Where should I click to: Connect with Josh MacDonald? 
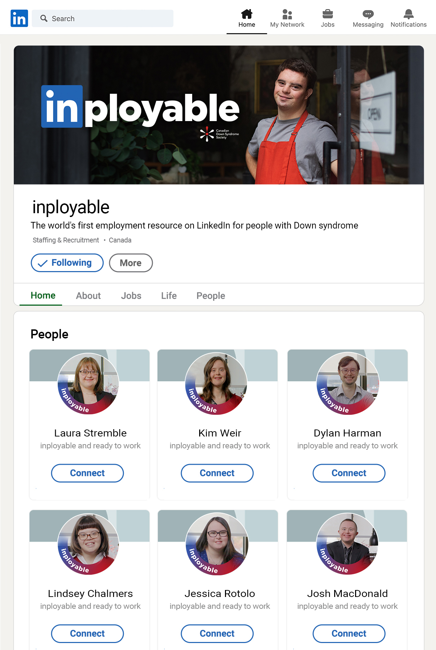click(349, 634)
